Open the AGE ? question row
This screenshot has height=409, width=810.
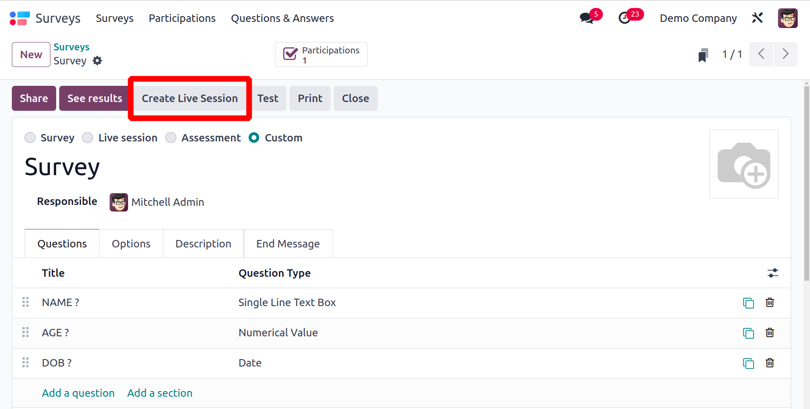401,333
